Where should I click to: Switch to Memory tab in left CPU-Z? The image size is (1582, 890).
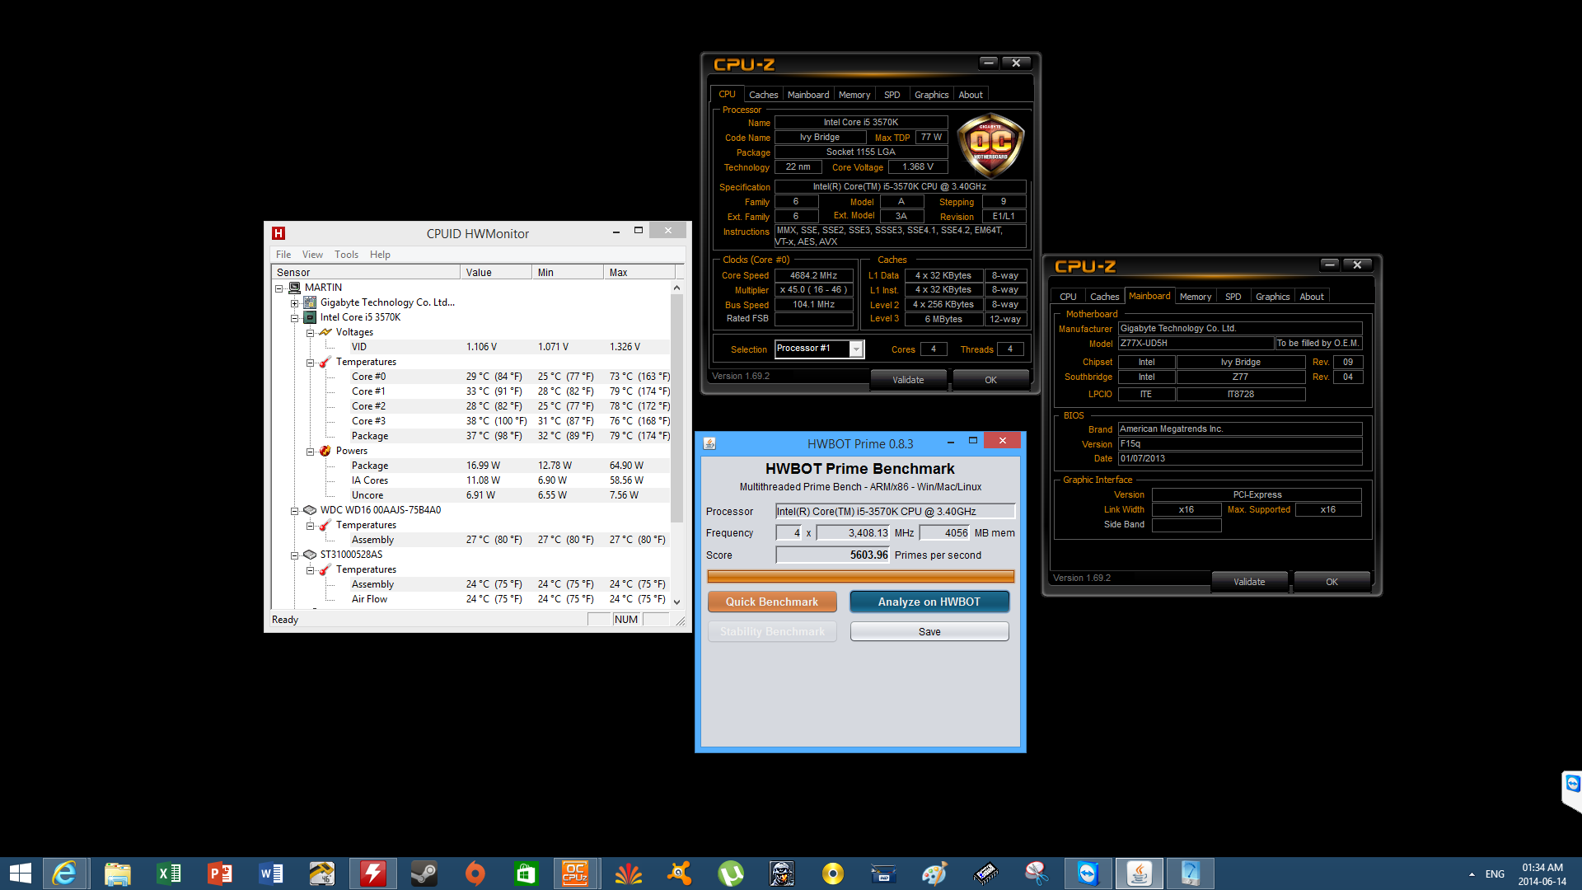[x=854, y=95]
